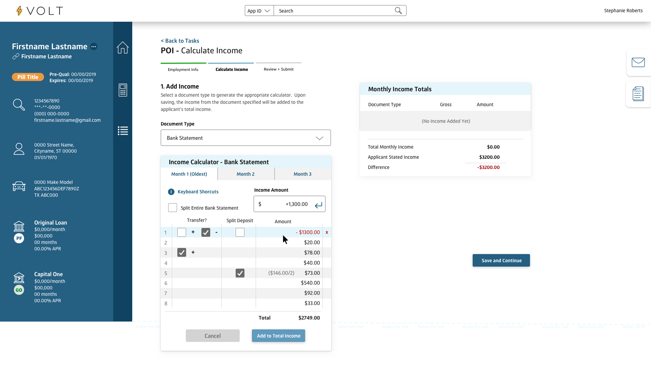The height and width of the screenshot is (365, 651).
Task: Click the minus sign in row 1
Action: (216, 232)
